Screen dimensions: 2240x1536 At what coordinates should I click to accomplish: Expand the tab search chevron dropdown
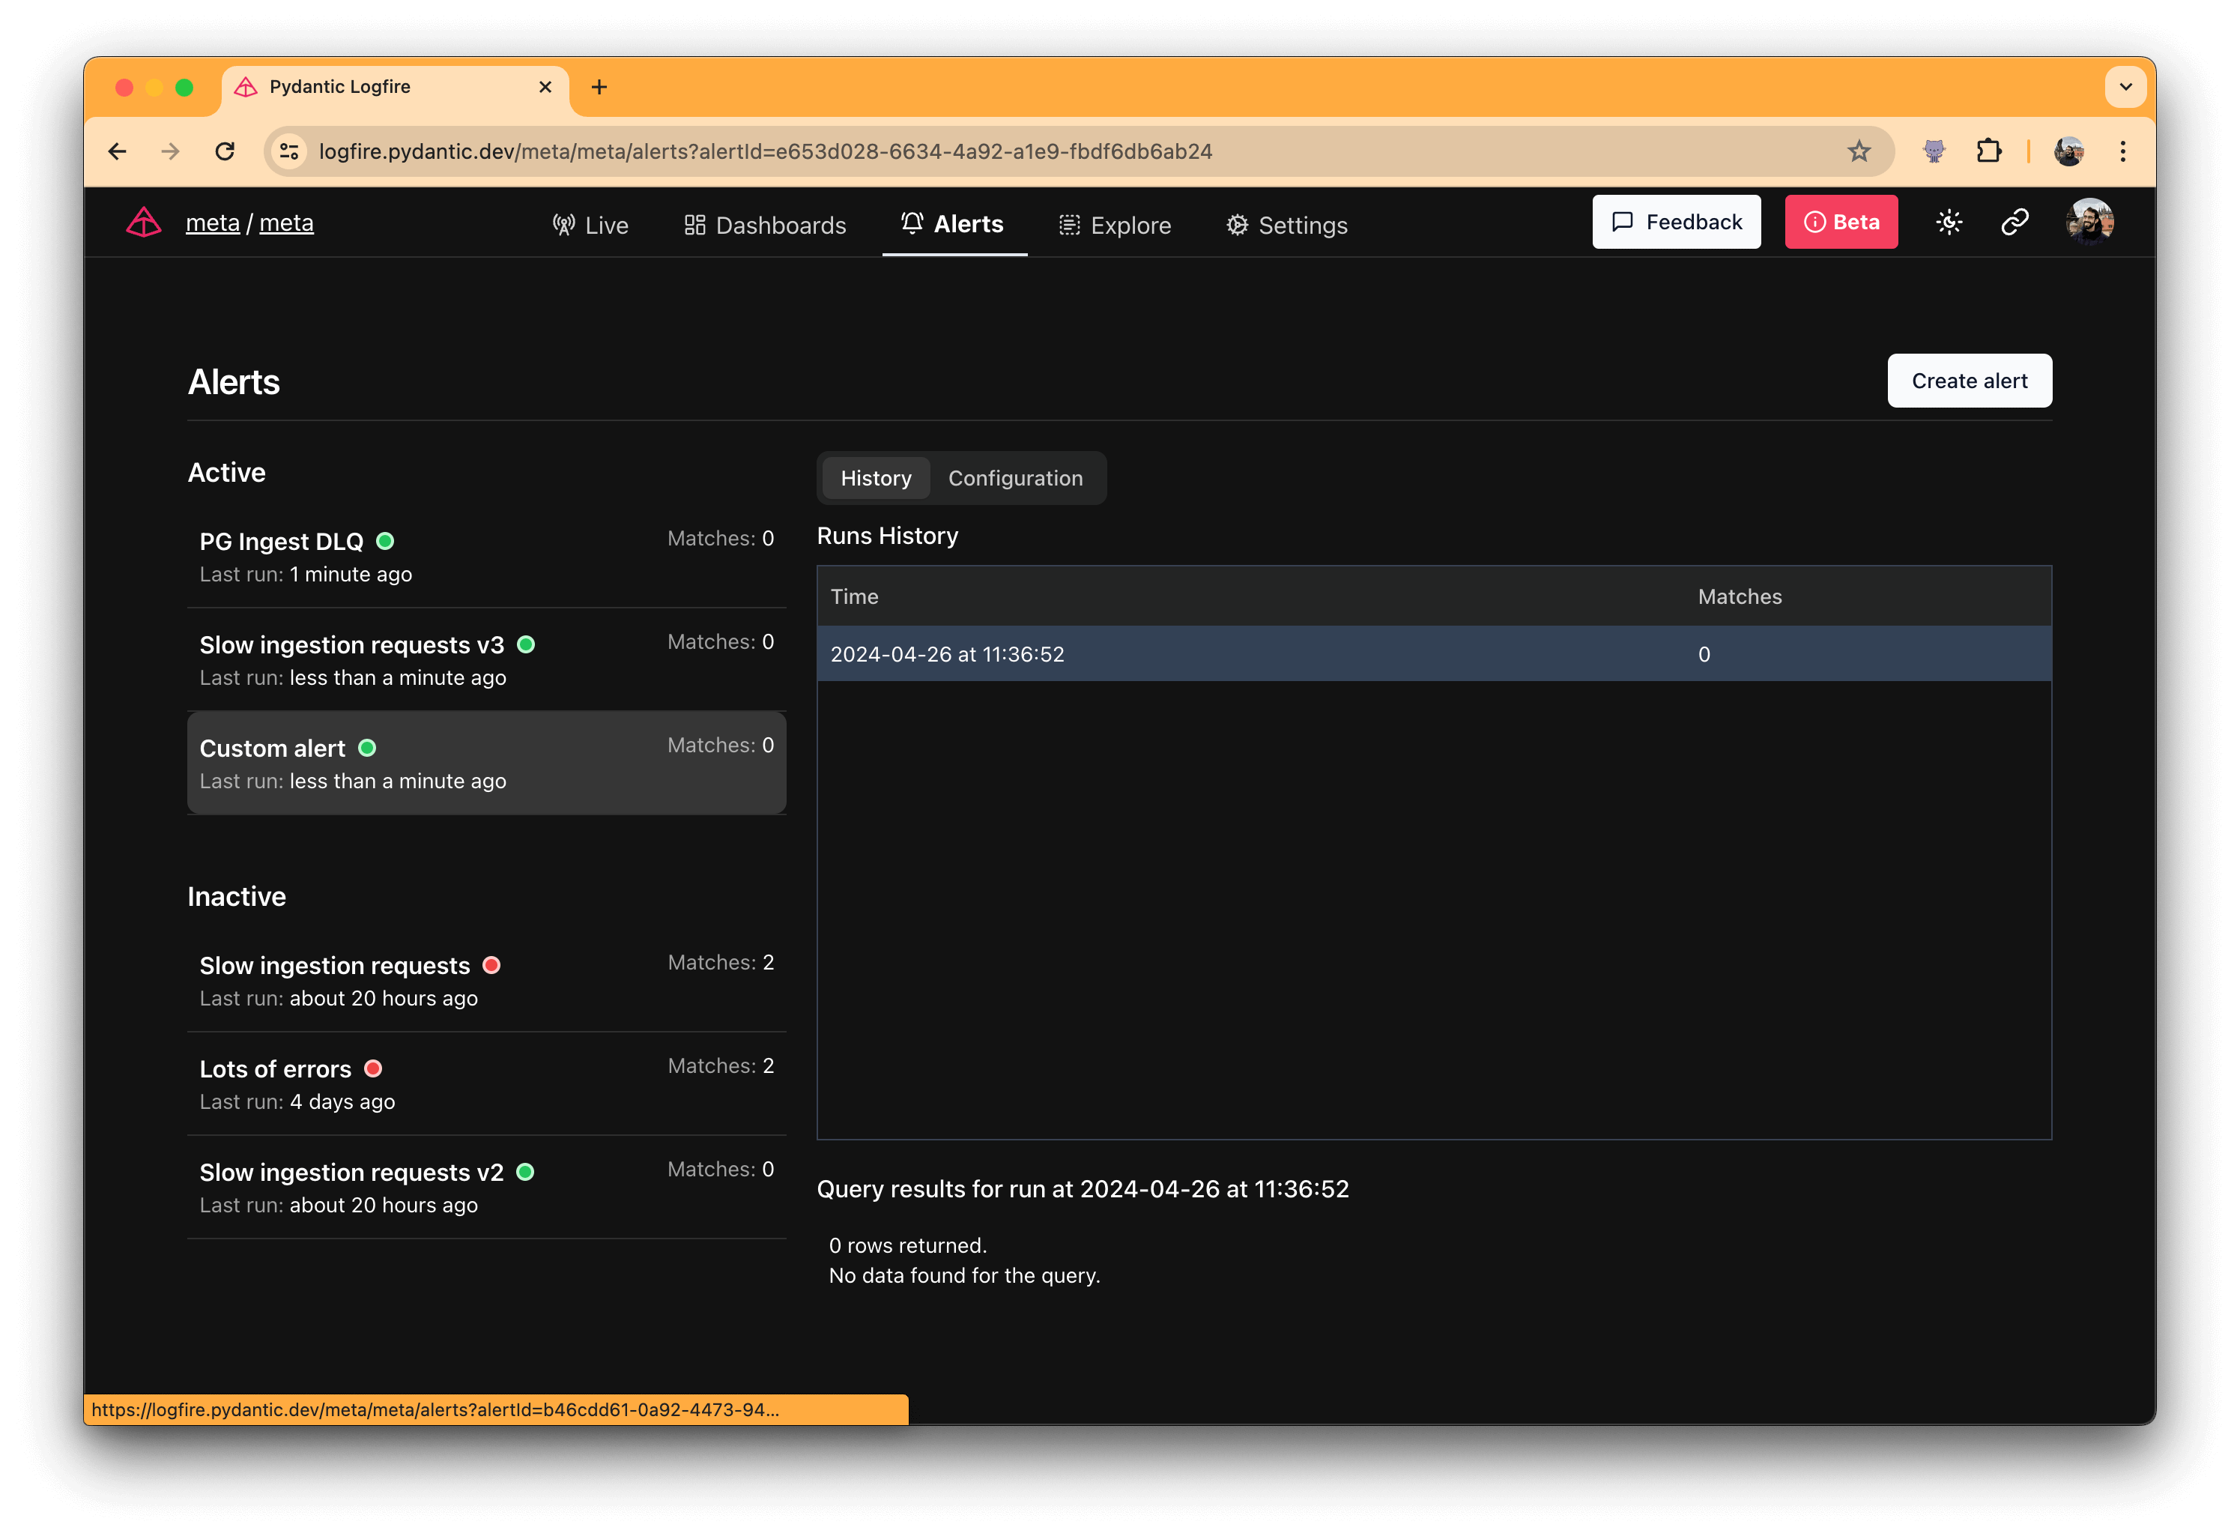tap(2125, 87)
